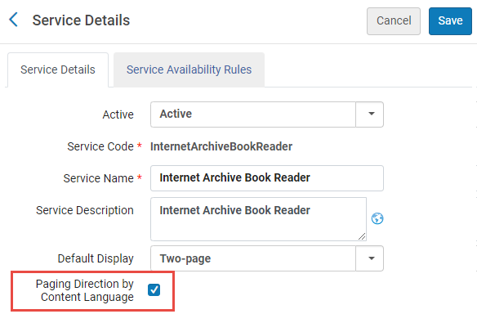Image resolution: width=477 pixels, height=323 pixels.
Task: Open the Active status dropdown arrow
Action: [370, 114]
